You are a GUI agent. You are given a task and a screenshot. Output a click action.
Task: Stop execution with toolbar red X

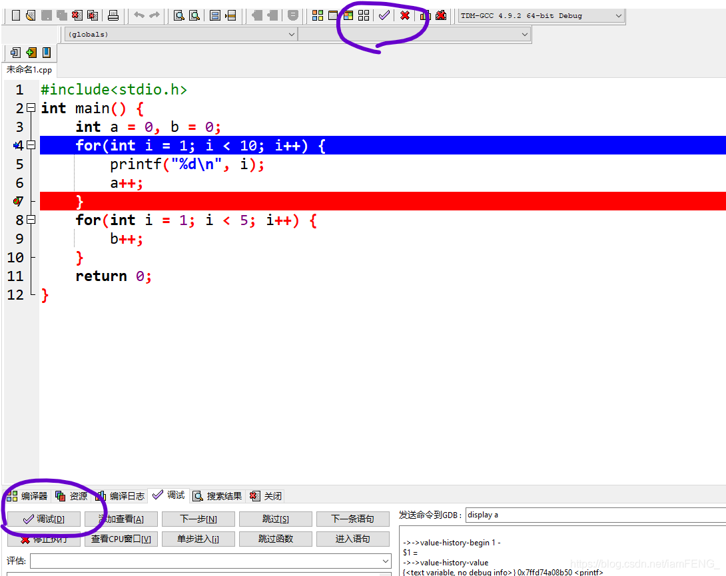click(x=405, y=16)
